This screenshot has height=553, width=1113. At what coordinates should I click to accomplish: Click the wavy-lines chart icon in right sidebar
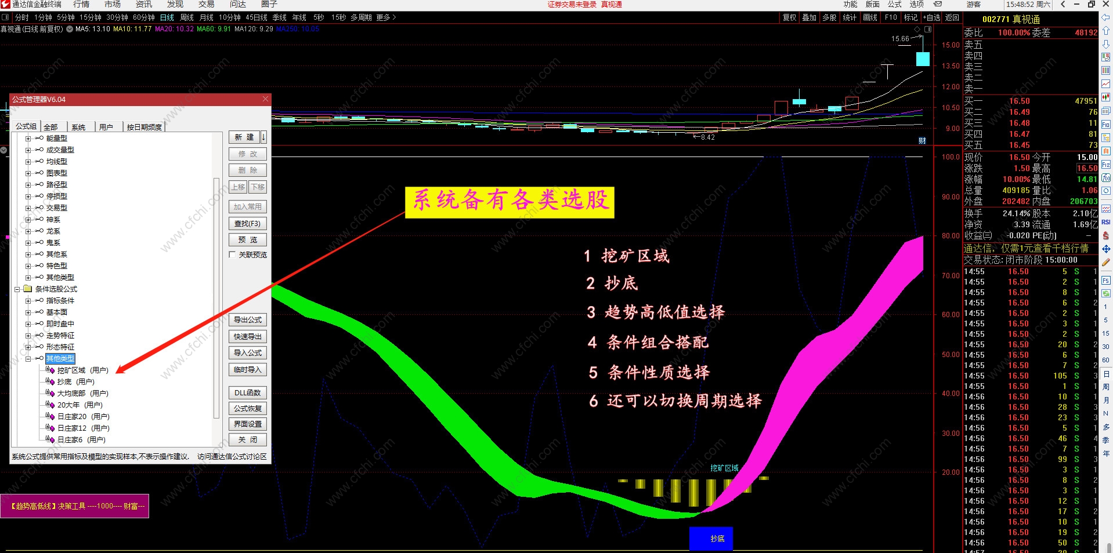pyautogui.click(x=1106, y=209)
